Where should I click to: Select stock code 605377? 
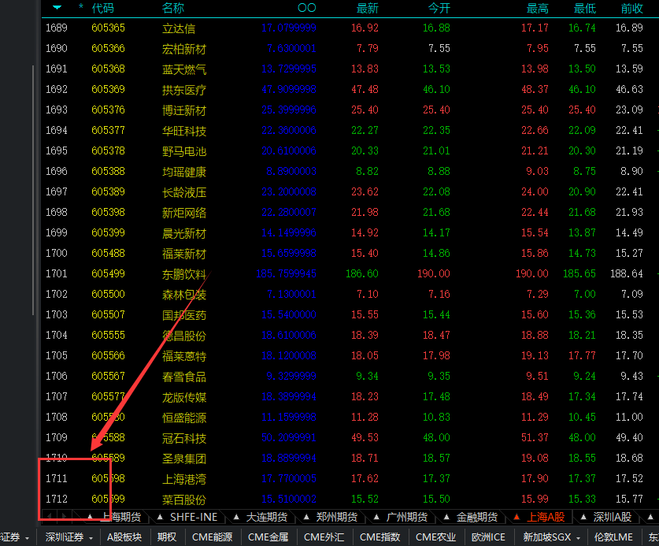108,131
